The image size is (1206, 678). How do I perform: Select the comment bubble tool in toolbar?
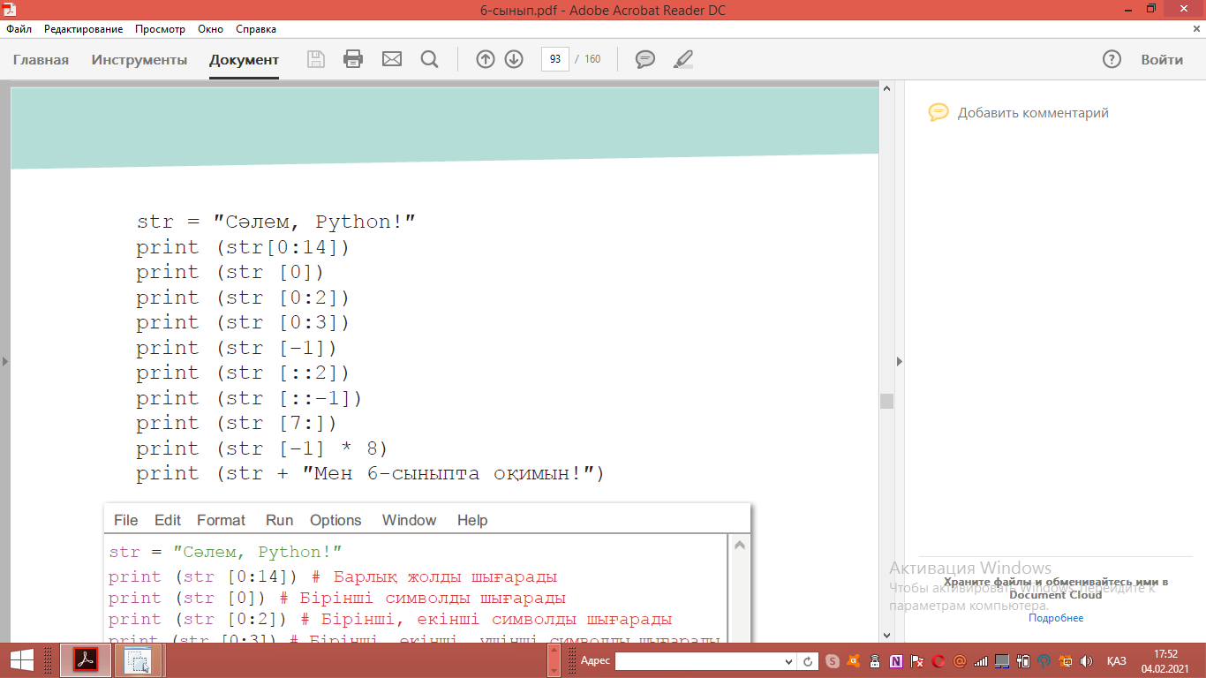pyautogui.click(x=645, y=59)
